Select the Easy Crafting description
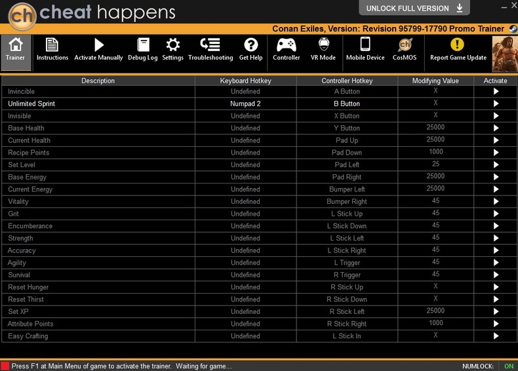The width and height of the screenshot is (518, 371). click(x=28, y=336)
